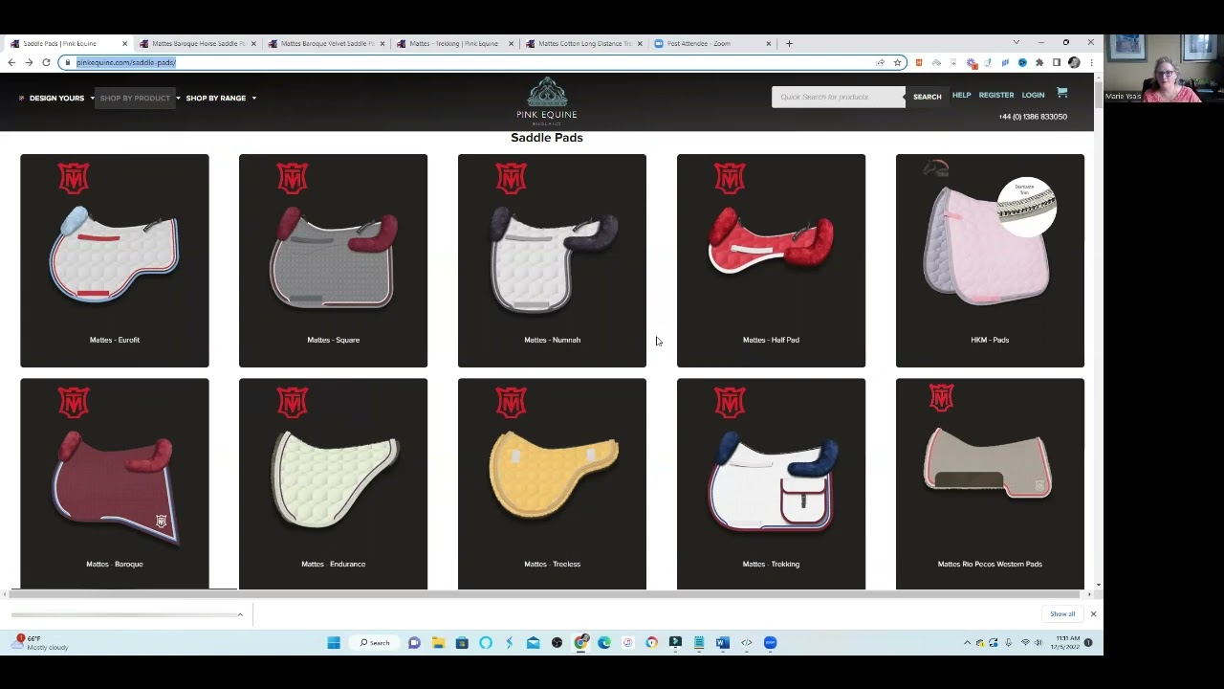Screen dimensions: 1224x689
Task: Click the address bar URL
Action: point(126,62)
